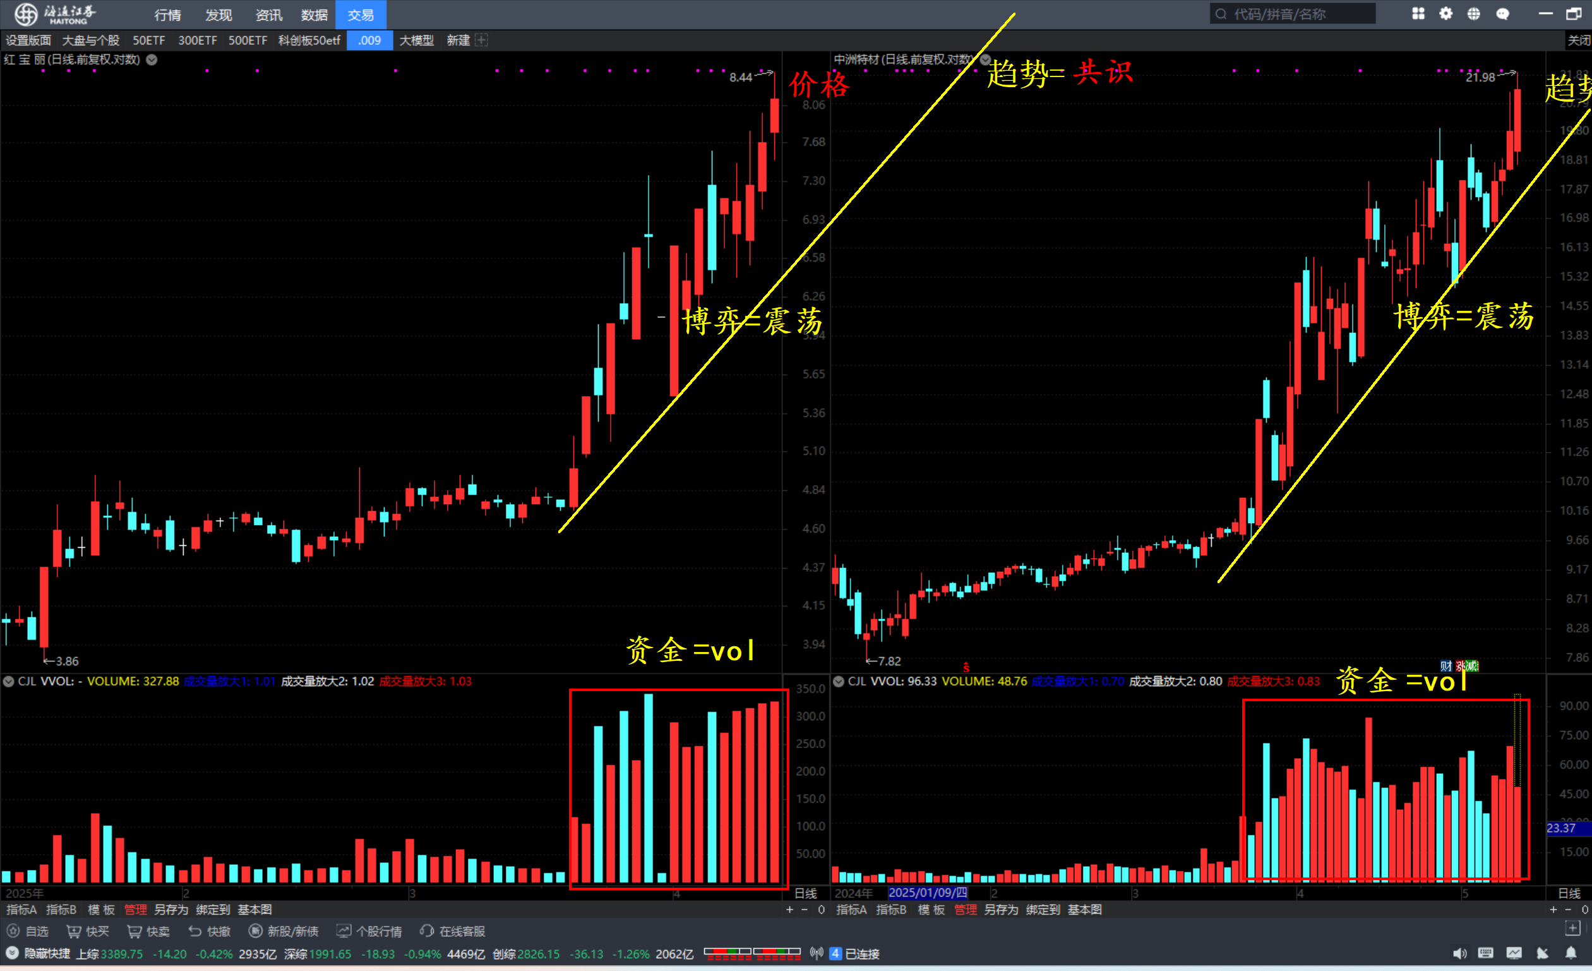Toggle 指标B on left chart
The image size is (1592, 971).
(61, 910)
